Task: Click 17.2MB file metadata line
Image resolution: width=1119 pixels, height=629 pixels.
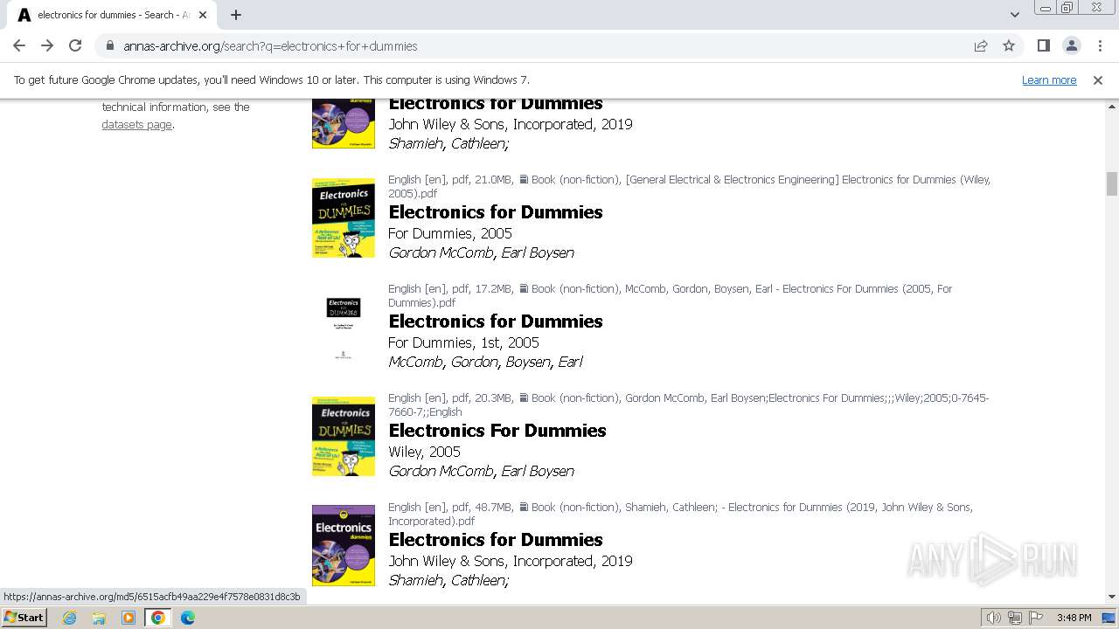Action: tap(671, 295)
